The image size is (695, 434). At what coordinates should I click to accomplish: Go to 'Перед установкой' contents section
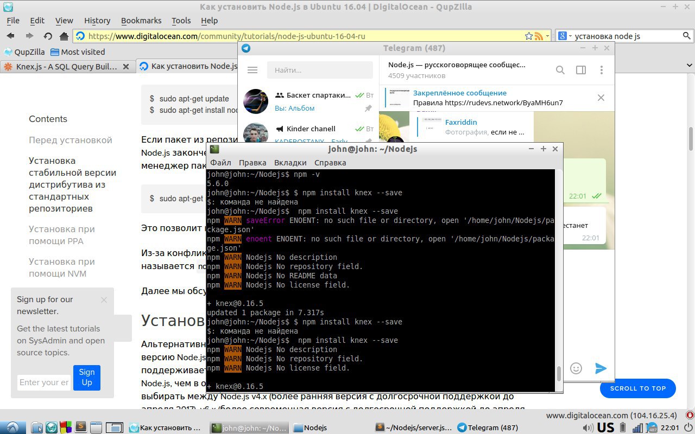(71, 140)
